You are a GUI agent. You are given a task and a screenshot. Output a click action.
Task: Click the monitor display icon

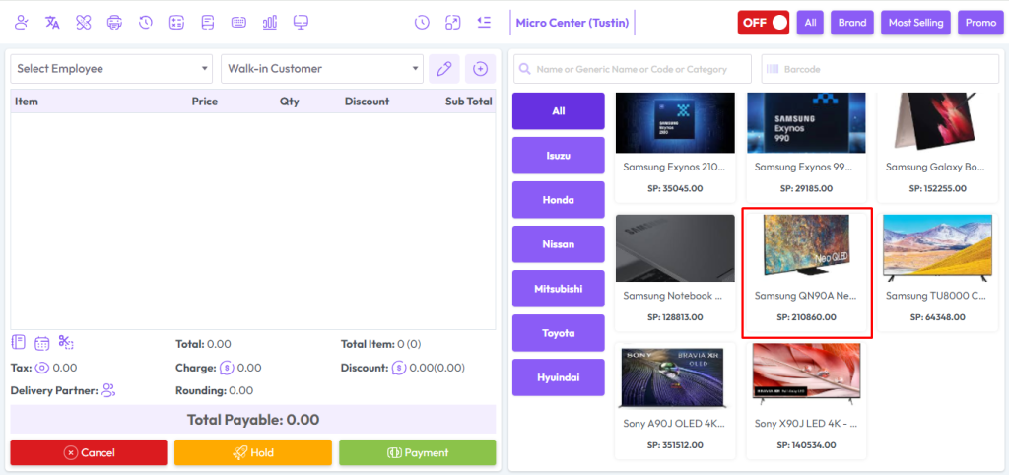pos(301,23)
